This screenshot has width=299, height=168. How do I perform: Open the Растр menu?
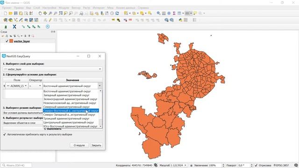(x=86, y=8)
